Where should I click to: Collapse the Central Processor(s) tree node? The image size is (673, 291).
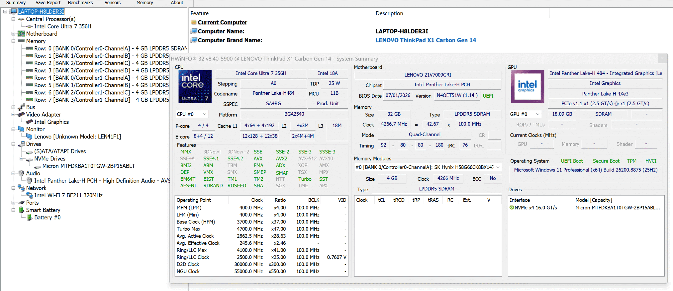(x=13, y=19)
